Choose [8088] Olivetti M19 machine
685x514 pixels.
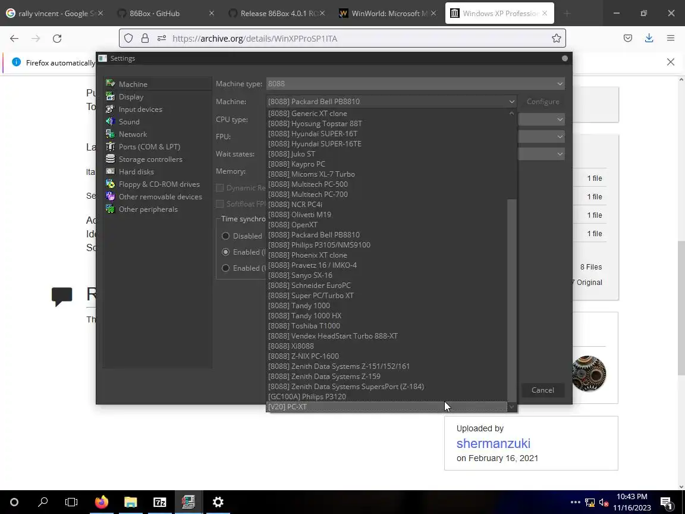[387, 215]
